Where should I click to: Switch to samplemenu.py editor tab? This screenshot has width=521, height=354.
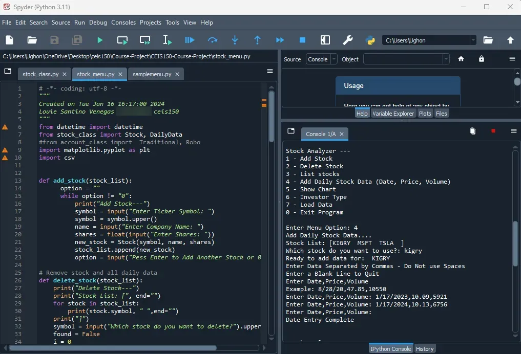tap(152, 74)
